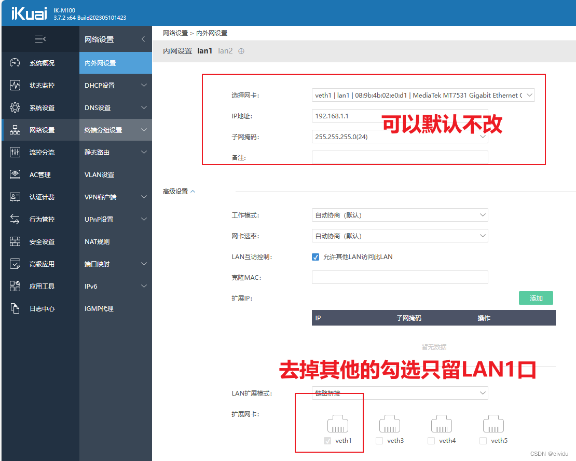Check the veth3 checkbox

(379, 441)
